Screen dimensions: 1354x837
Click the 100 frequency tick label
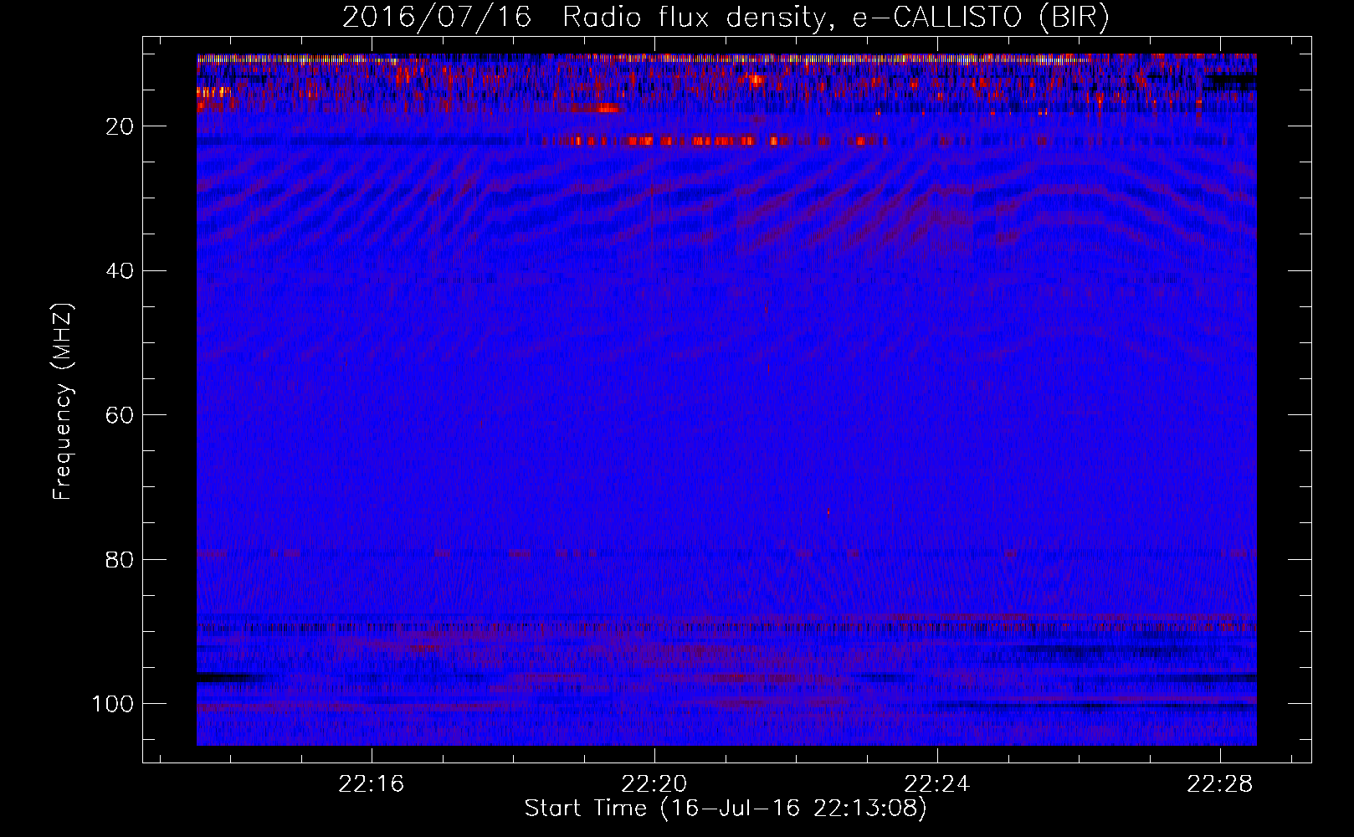coord(113,704)
